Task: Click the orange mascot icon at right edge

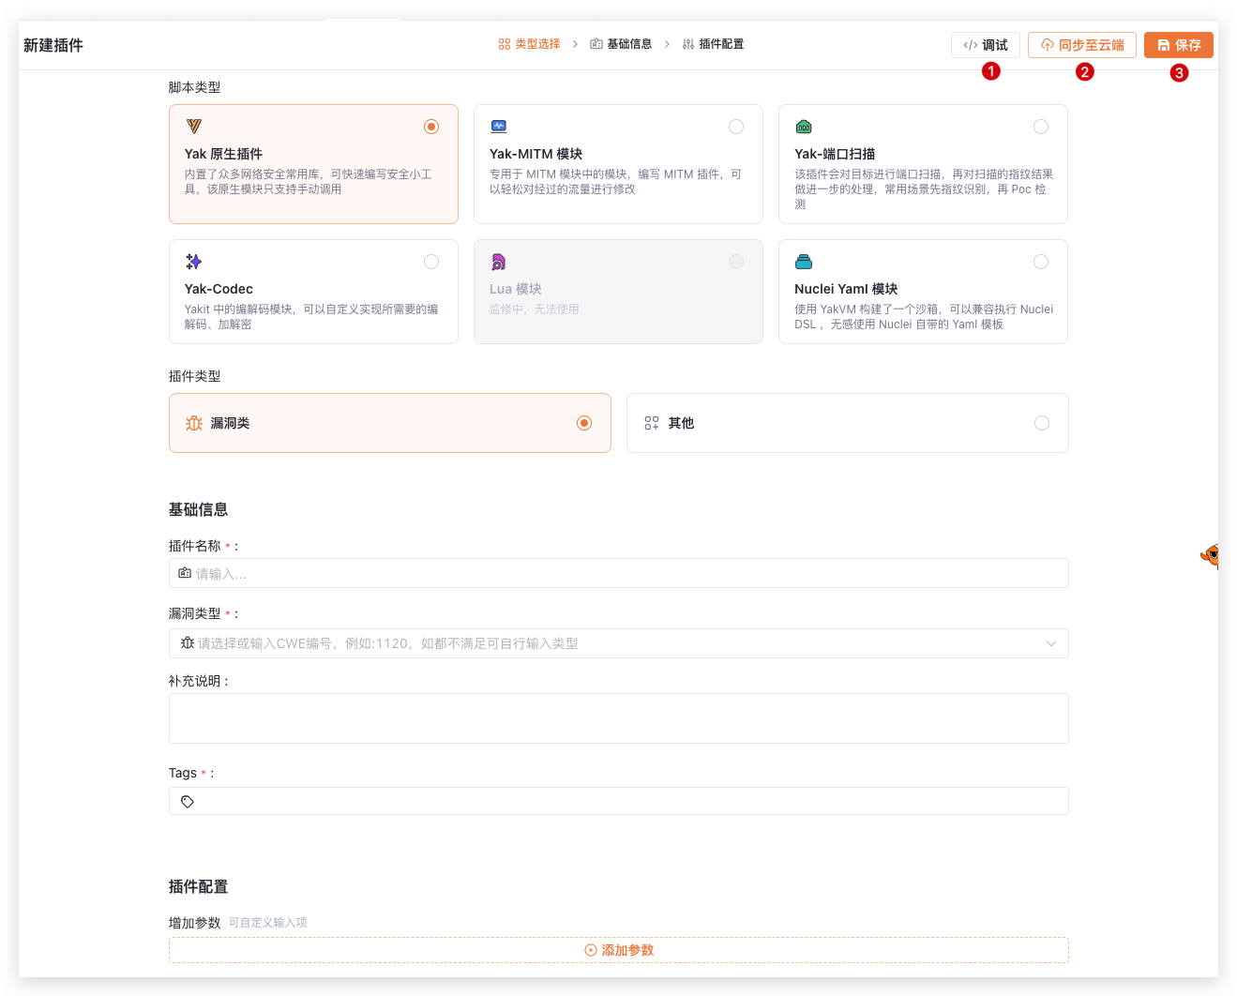Action: [1211, 555]
